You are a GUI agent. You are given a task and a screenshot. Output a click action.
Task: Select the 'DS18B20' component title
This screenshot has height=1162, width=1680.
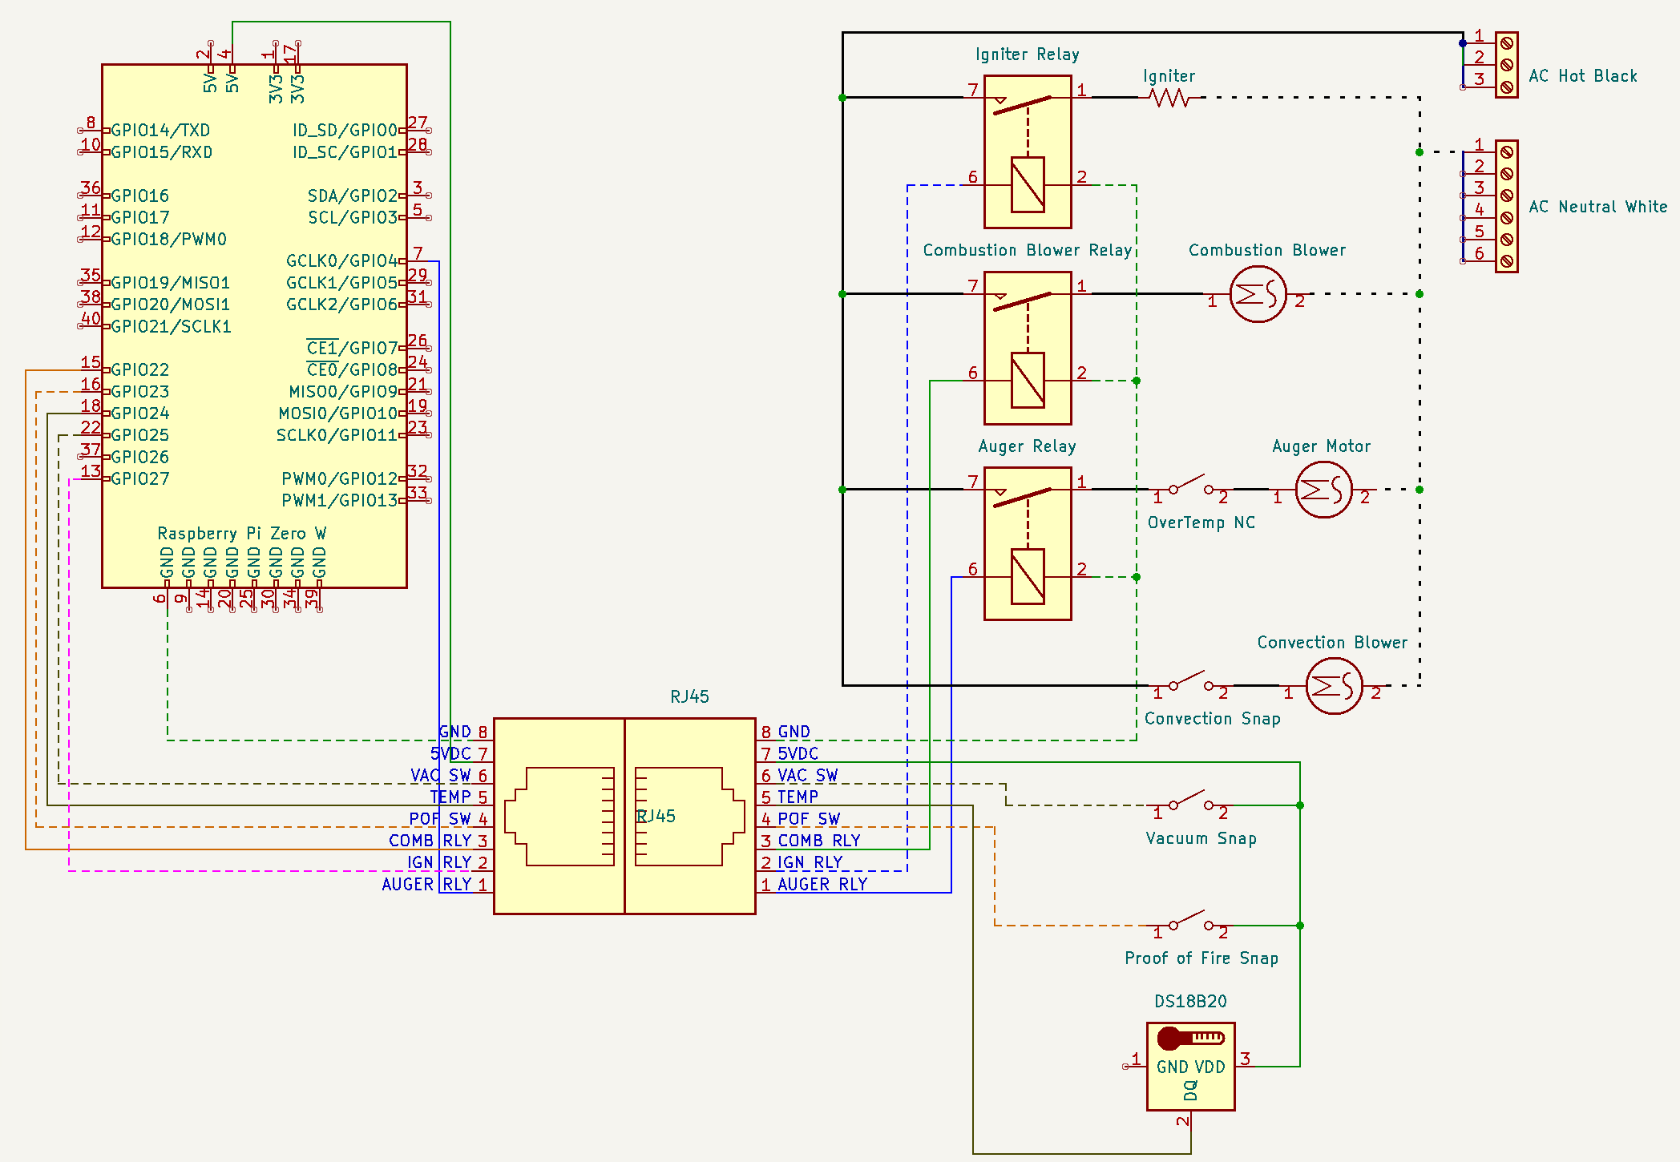coord(1190,1002)
